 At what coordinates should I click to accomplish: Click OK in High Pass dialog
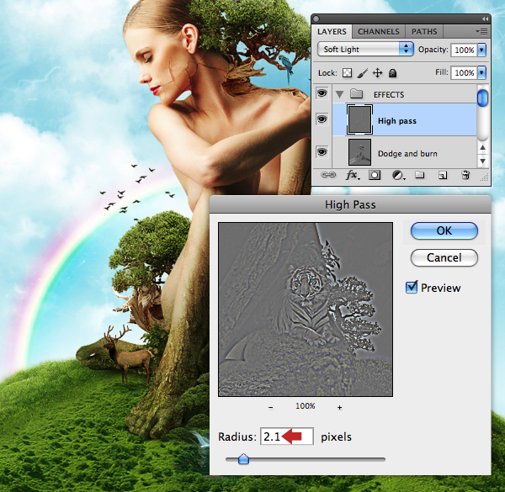click(444, 230)
